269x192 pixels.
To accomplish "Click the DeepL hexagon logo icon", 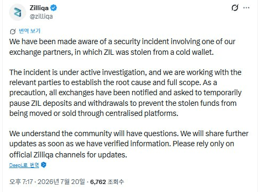I will [44, 165].
